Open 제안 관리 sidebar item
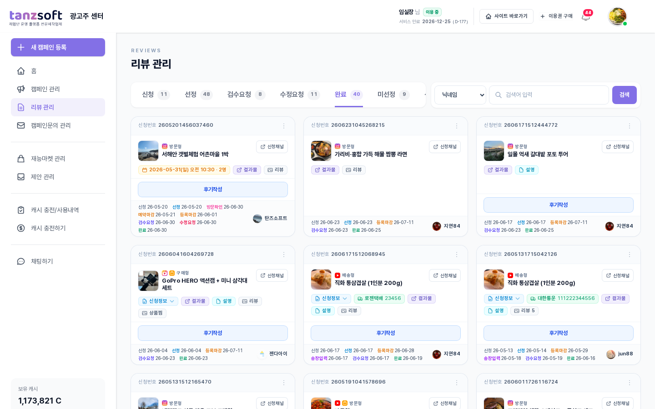The image size is (655, 409). 58,177
